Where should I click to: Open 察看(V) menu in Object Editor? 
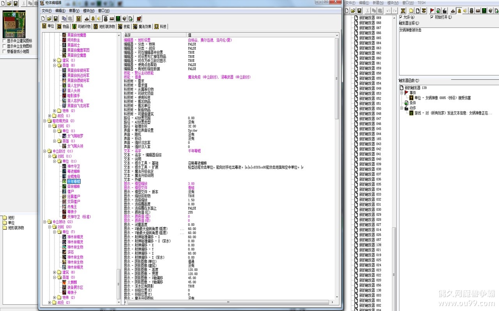point(74,10)
